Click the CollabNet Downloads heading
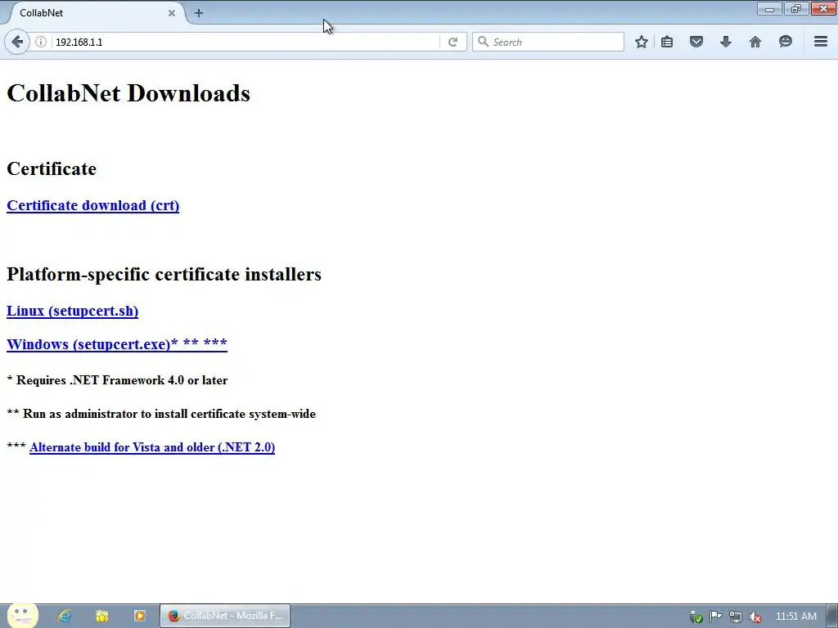Viewport: 838px width, 628px height. pos(128,93)
